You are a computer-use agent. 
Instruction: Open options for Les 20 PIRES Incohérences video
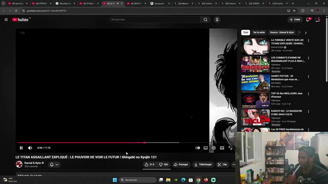308,130
